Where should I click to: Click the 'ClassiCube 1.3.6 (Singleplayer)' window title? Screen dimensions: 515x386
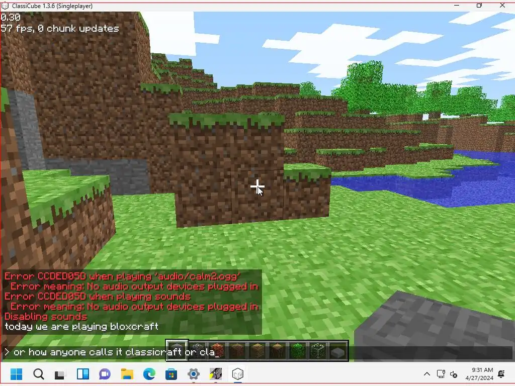coord(52,6)
